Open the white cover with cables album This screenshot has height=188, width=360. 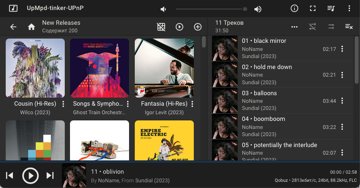[100, 140]
